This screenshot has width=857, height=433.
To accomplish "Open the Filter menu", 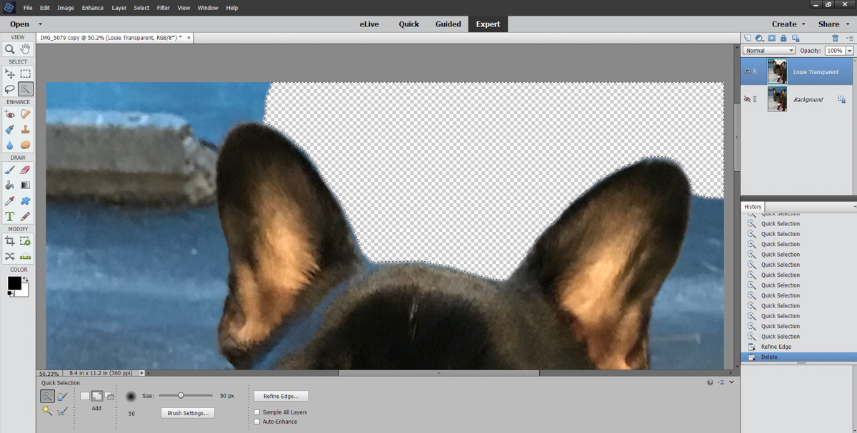I will point(164,8).
